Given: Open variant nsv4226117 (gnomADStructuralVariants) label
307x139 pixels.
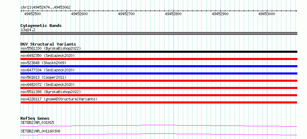Looking at the screenshot, I should pyautogui.click(x=59, y=99).
